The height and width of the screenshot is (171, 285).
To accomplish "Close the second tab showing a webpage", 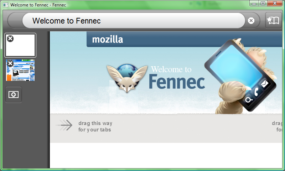I will [x=10, y=63].
